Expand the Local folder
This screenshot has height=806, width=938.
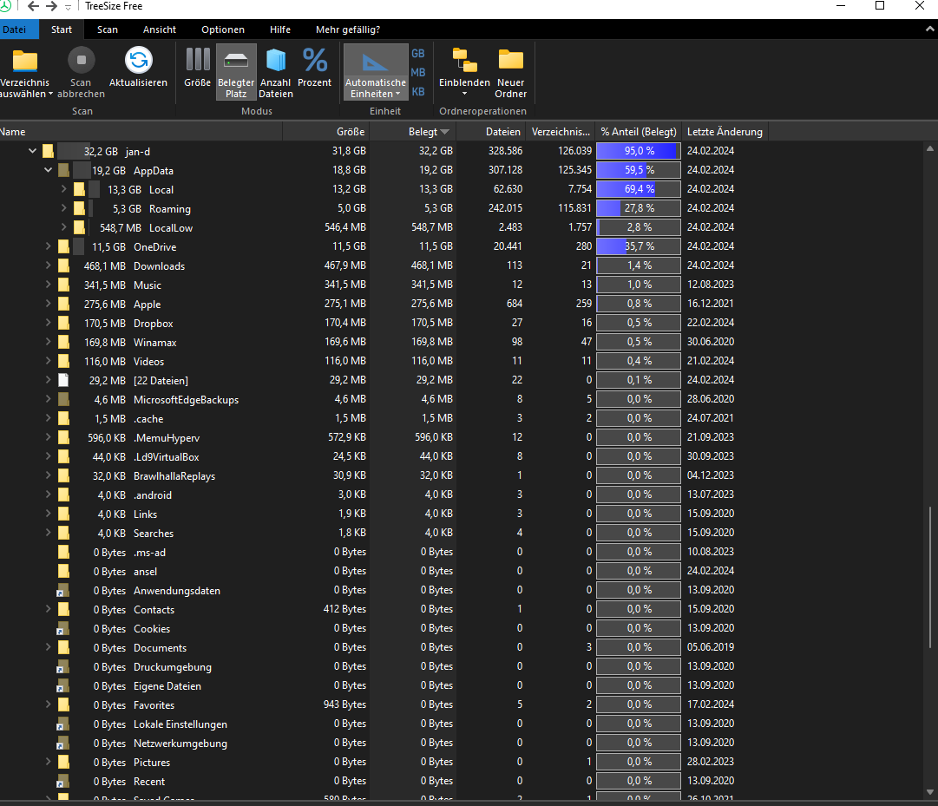[x=63, y=189]
